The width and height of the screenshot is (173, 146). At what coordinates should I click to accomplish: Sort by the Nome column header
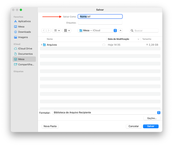(x=50, y=39)
